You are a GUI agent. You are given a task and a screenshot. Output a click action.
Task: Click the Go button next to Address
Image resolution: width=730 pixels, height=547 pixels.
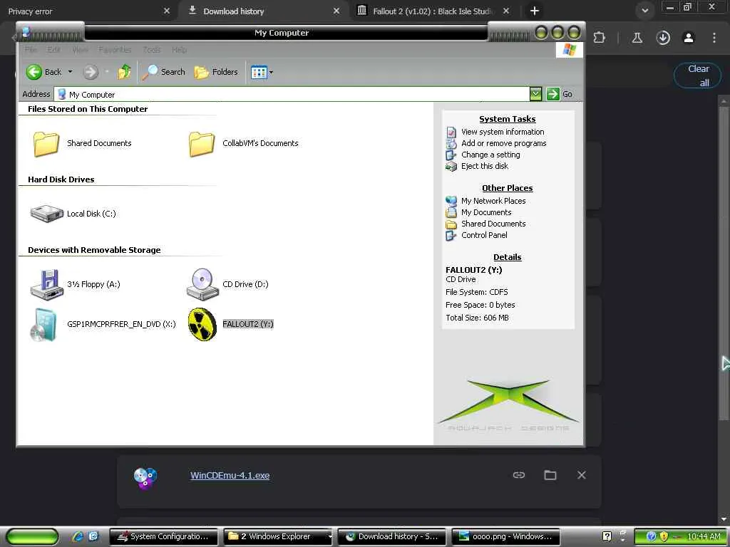point(559,94)
